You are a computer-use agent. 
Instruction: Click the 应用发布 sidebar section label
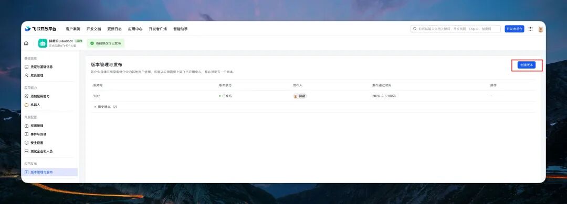point(30,164)
